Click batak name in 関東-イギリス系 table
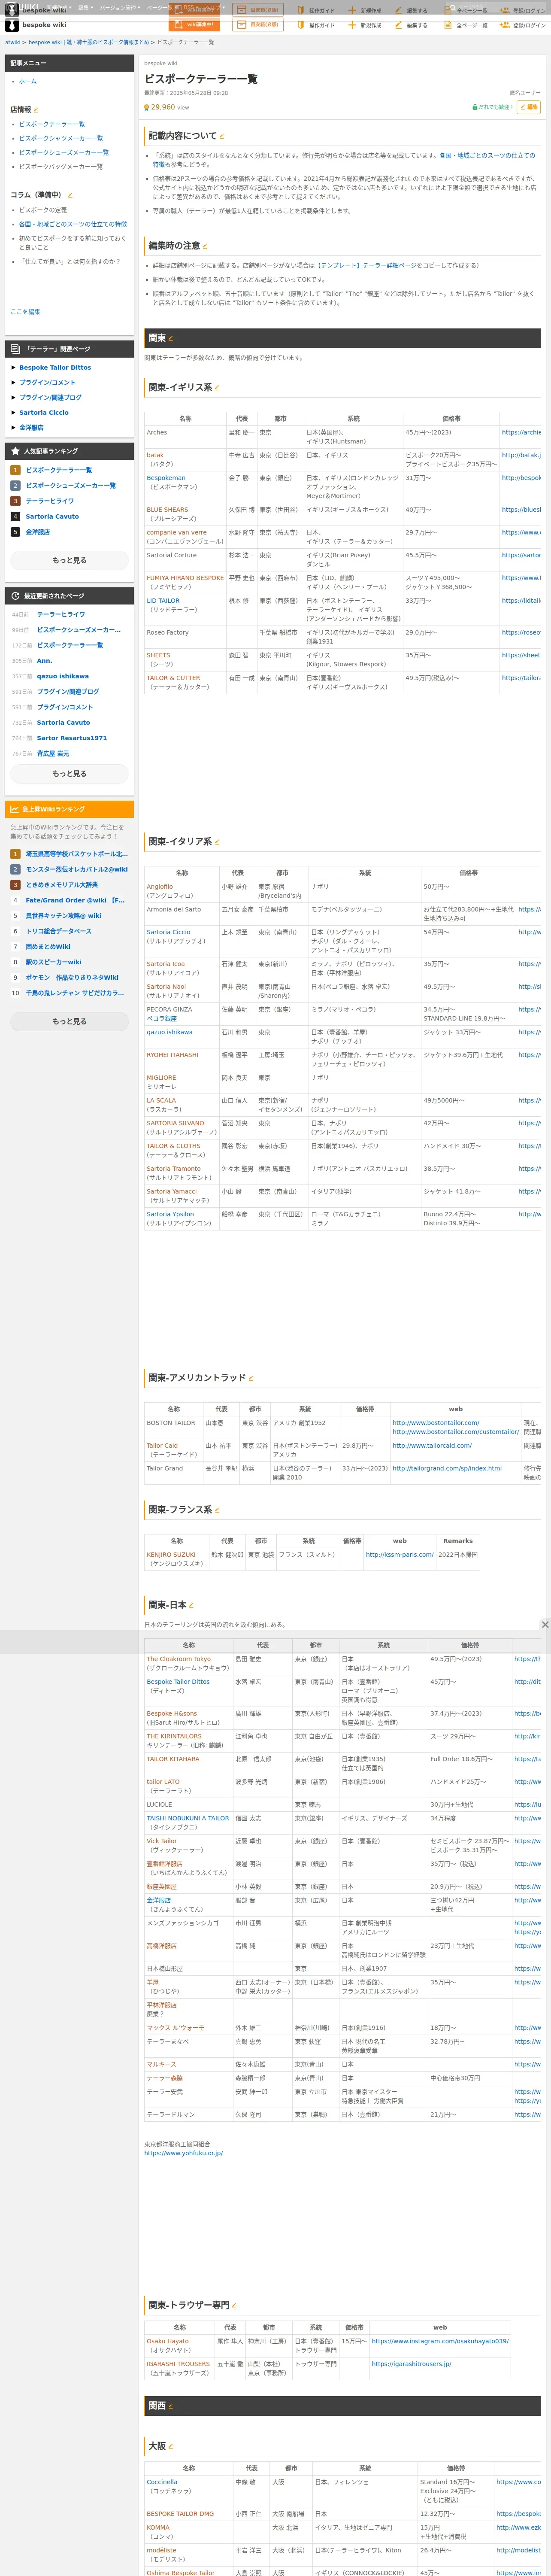551x2576 pixels. click(x=155, y=455)
